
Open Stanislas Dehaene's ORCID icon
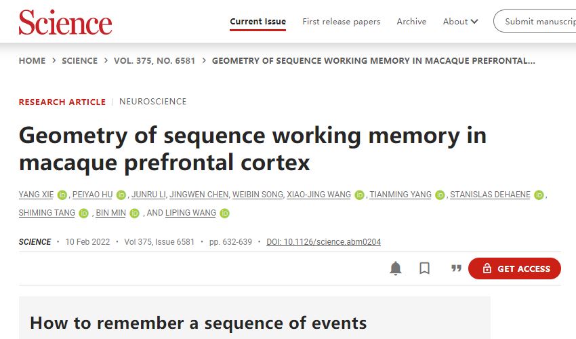tap(539, 195)
